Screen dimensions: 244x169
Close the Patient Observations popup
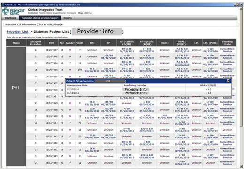[x=228, y=81]
